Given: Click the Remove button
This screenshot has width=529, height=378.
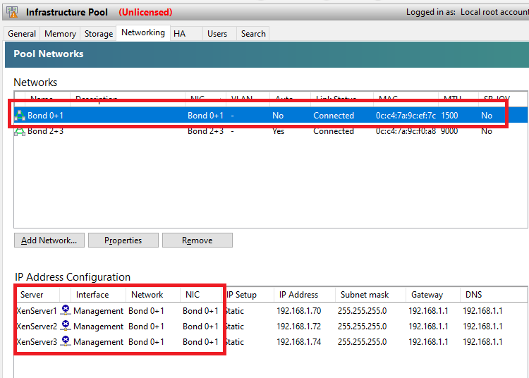Looking at the screenshot, I should [x=197, y=240].
